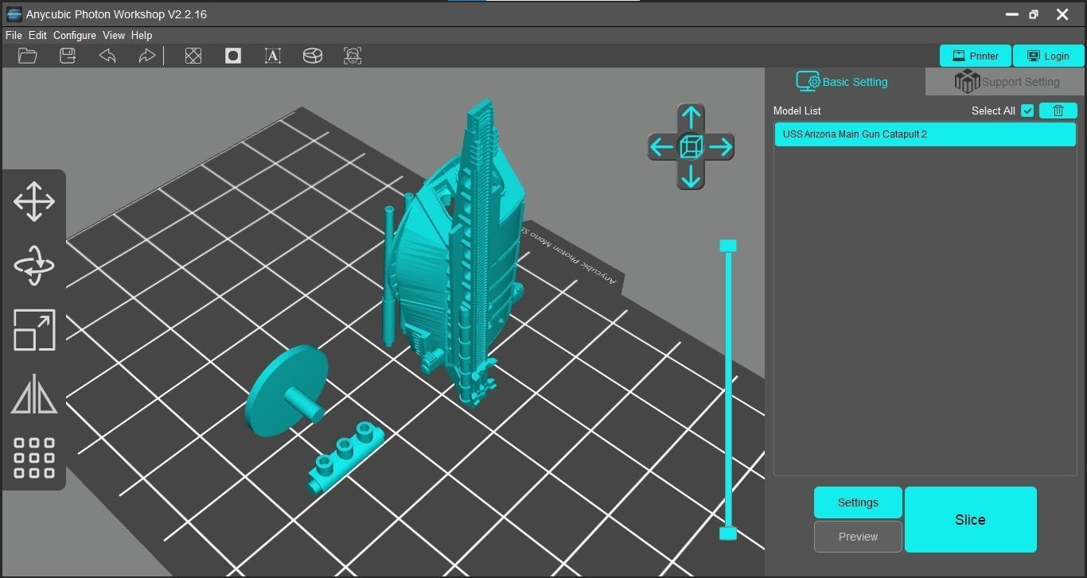
Task: Rotate view down with the down arrow
Action: tap(691, 176)
